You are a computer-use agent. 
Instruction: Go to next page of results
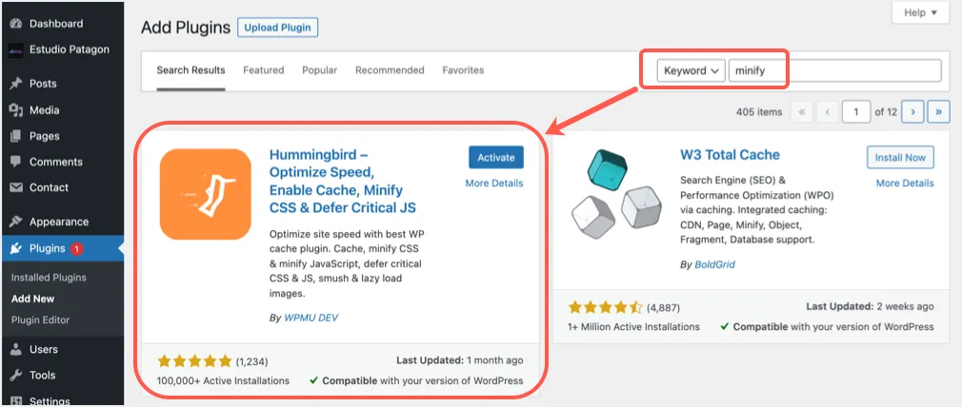coord(913,112)
